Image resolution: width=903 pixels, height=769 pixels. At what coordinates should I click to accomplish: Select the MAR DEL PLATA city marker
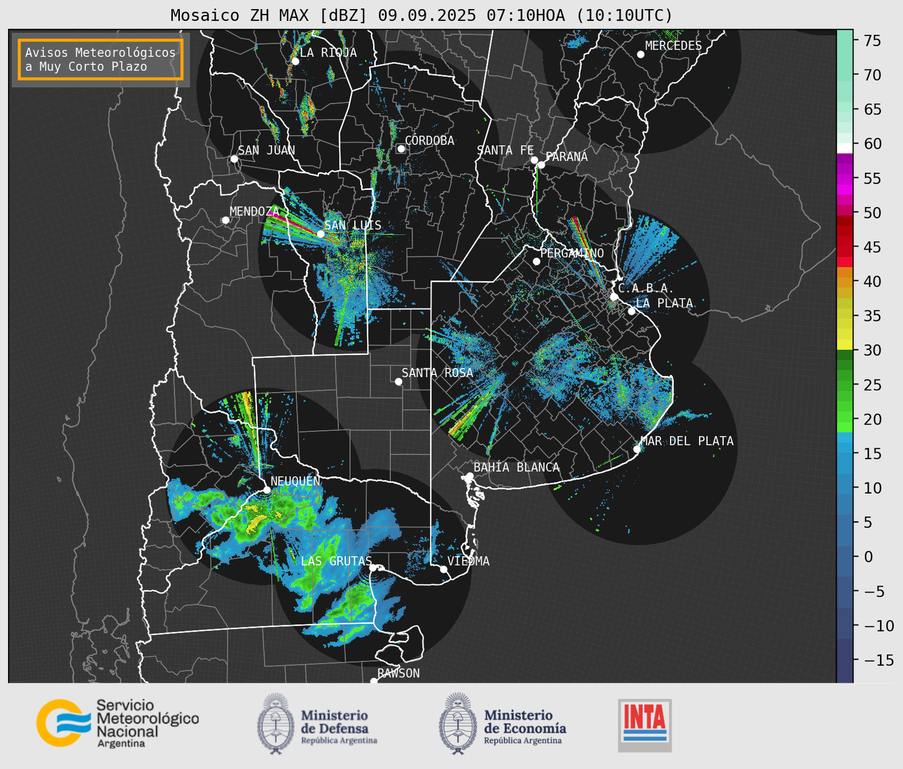(x=636, y=449)
